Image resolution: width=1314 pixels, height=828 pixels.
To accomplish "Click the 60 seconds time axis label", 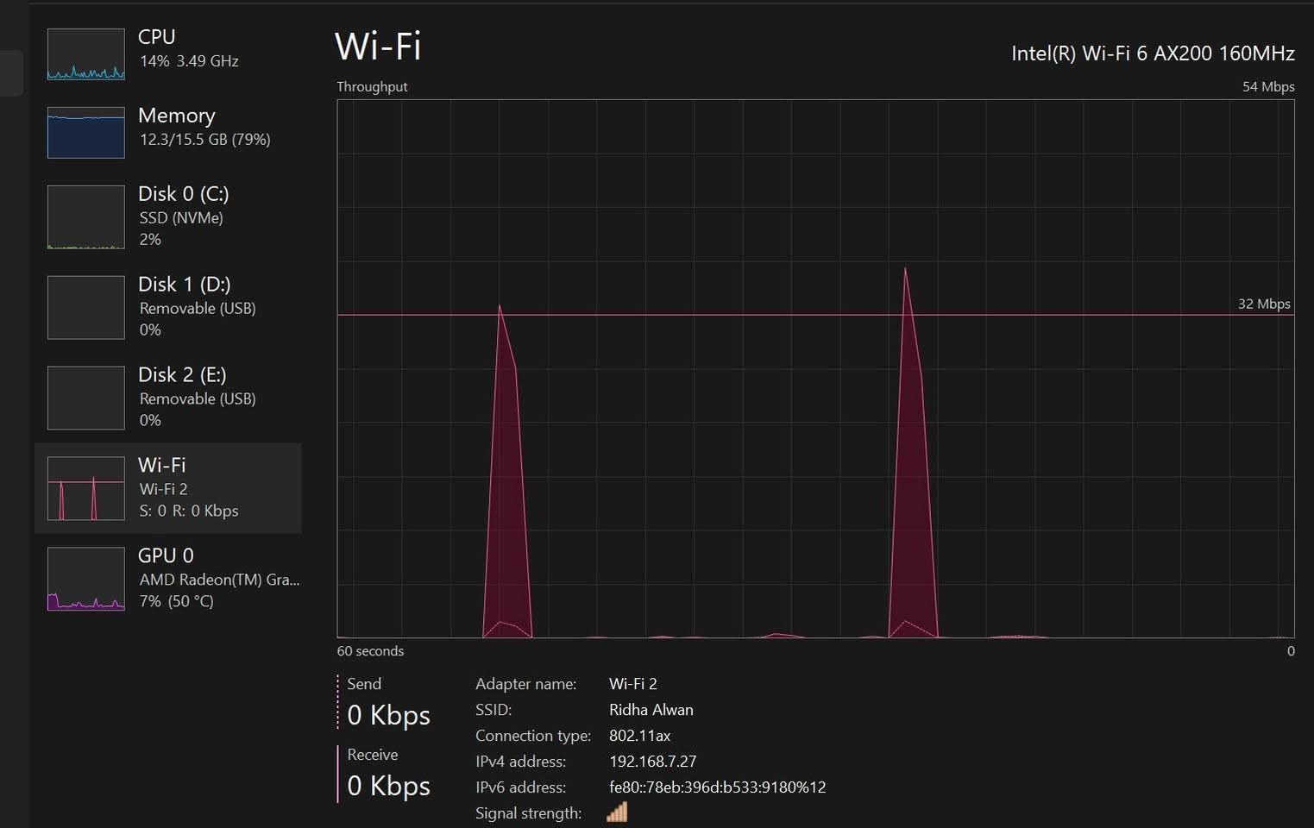I will pos(370,651).
